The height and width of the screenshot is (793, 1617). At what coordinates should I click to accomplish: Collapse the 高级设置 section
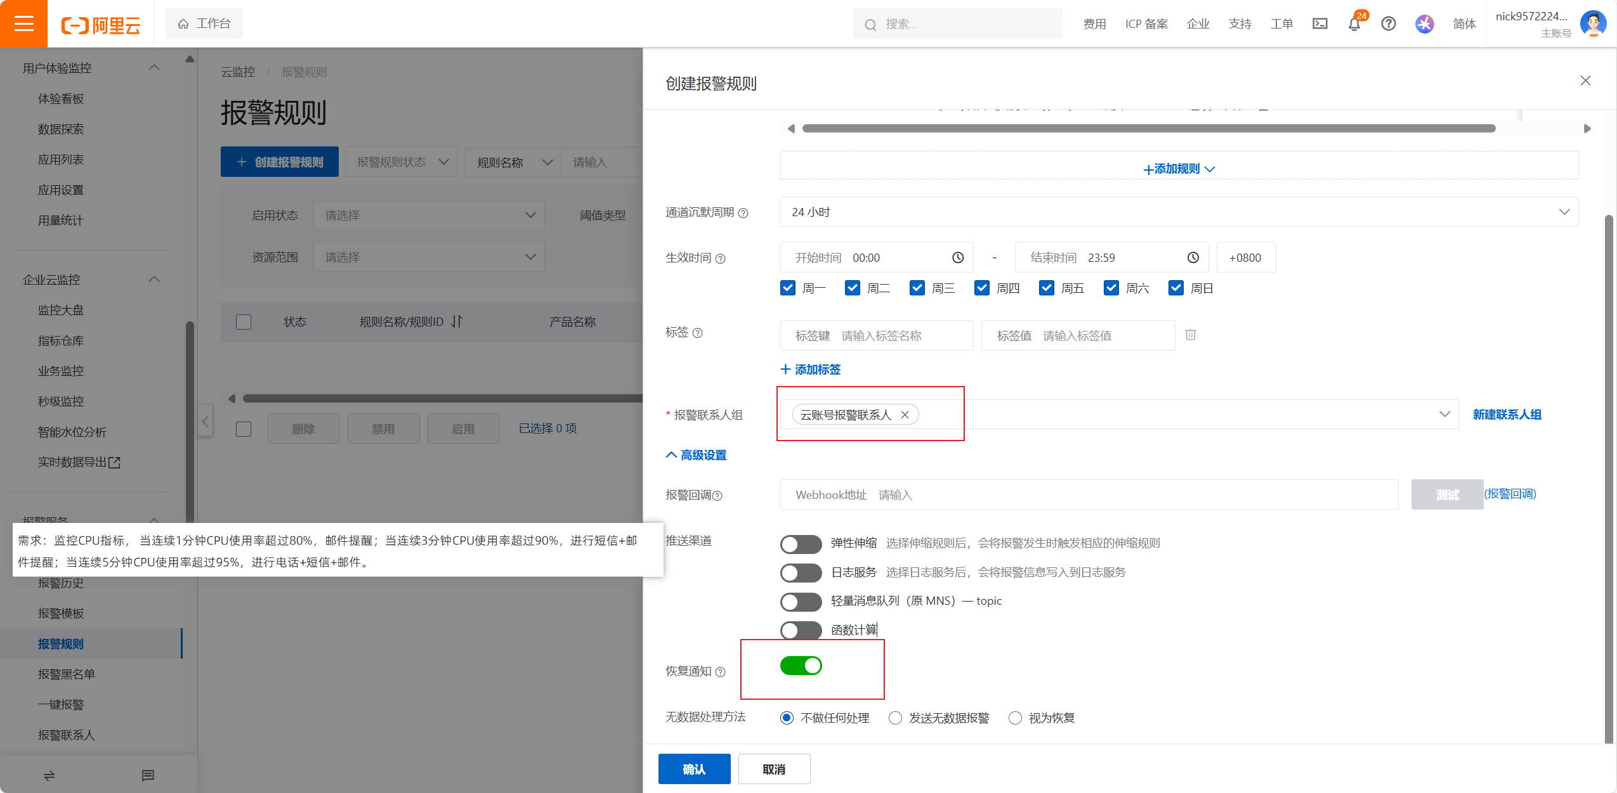click(696, 455)
